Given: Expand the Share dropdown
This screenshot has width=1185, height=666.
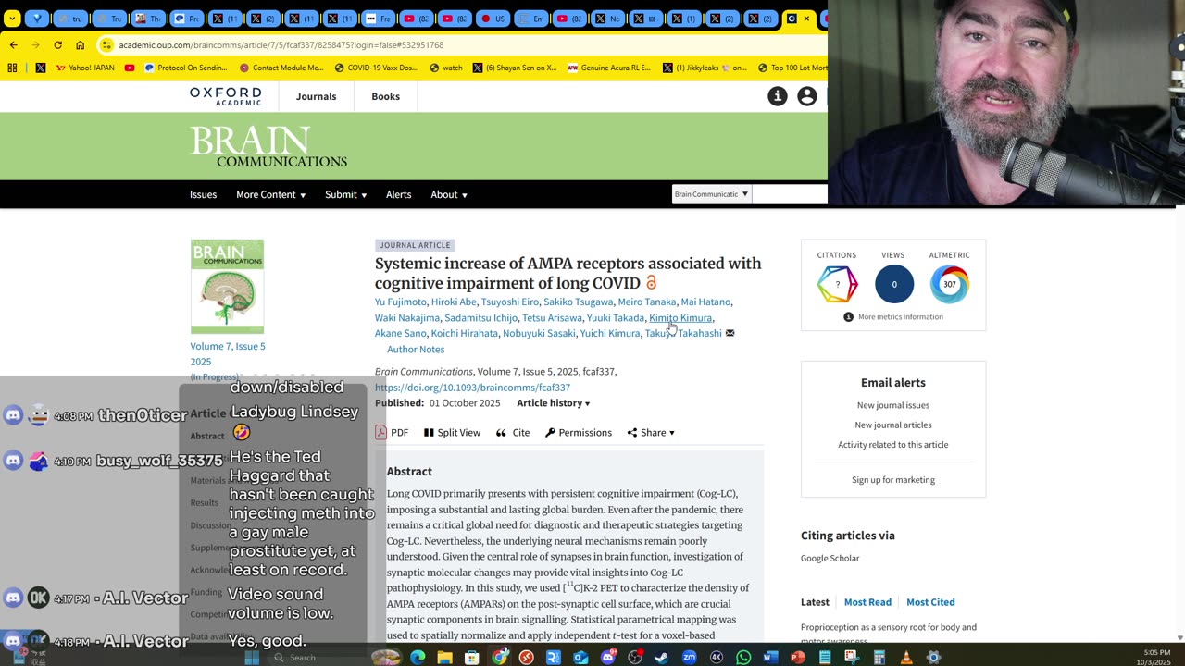Looking at the screenshot, I should [651, 432].
